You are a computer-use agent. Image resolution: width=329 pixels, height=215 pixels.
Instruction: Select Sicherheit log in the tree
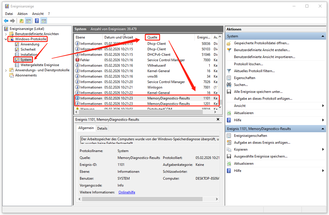point(28,49)
